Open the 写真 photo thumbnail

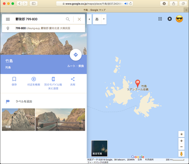click(19, 120)
